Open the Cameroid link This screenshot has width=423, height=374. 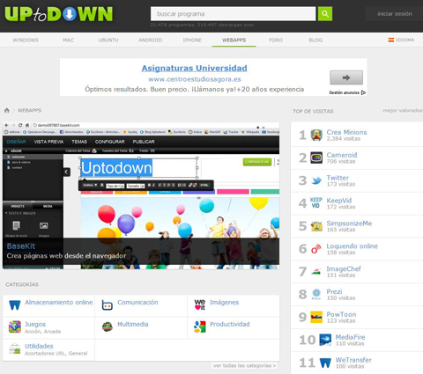[342, 155]
